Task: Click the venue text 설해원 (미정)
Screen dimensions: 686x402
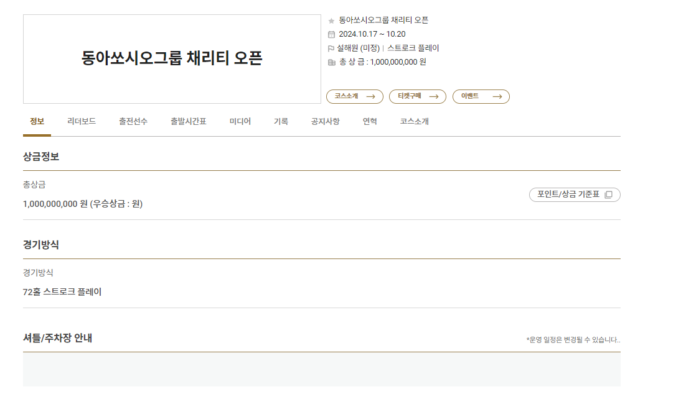Action: click(359, 48)
